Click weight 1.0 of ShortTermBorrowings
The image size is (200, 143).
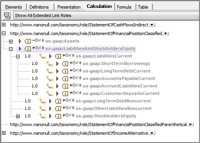(35, 63)
